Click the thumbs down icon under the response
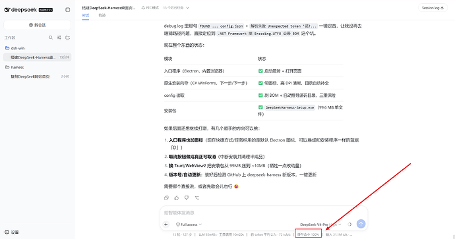This screenshot has width=455, height=239. tap(187, 198)
